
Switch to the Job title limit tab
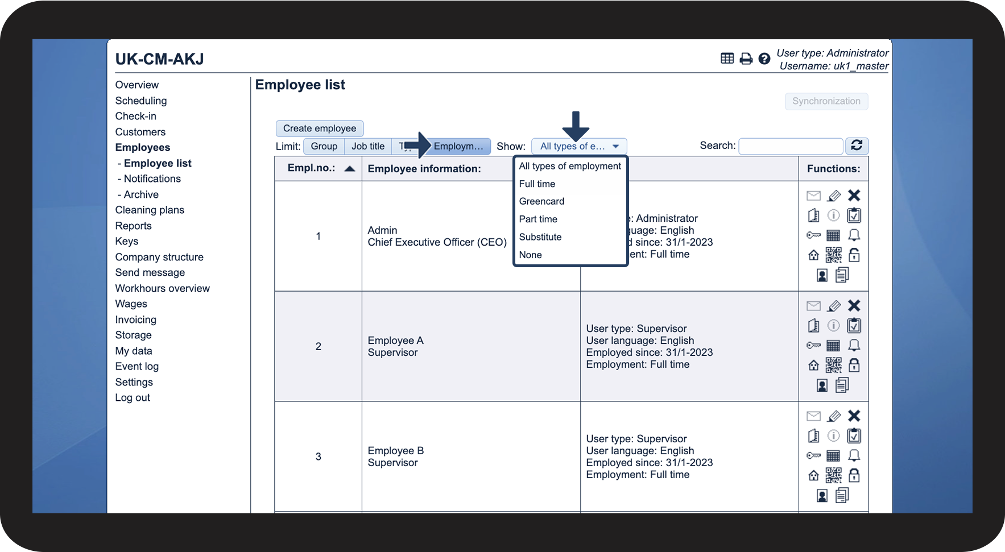(x=367, y=146)
